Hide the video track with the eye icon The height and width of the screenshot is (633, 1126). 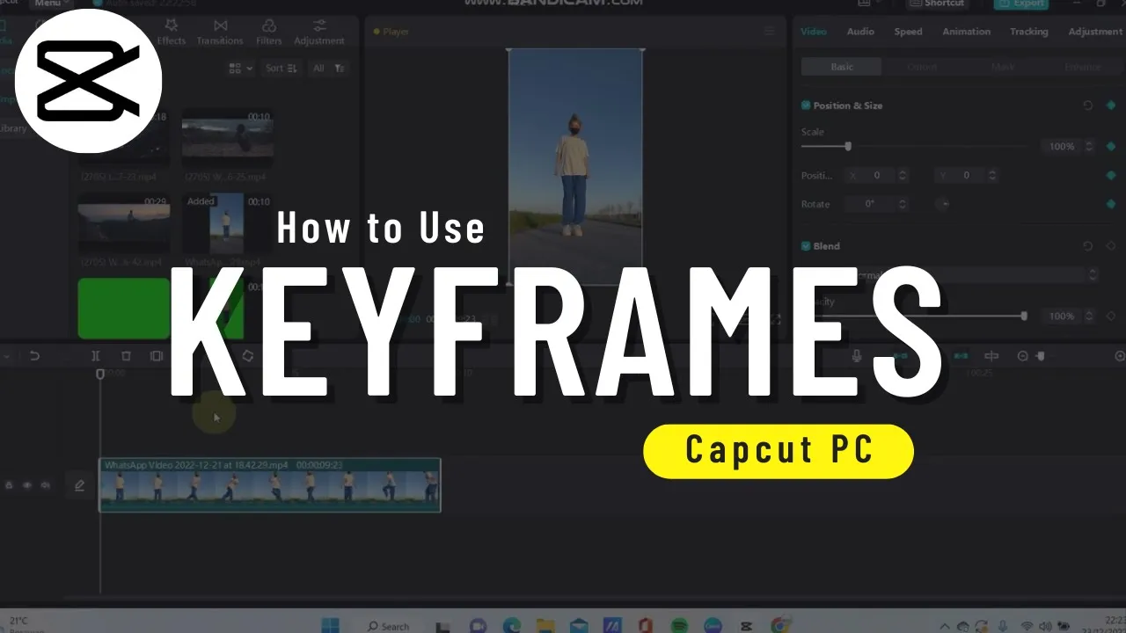[27, 484]
